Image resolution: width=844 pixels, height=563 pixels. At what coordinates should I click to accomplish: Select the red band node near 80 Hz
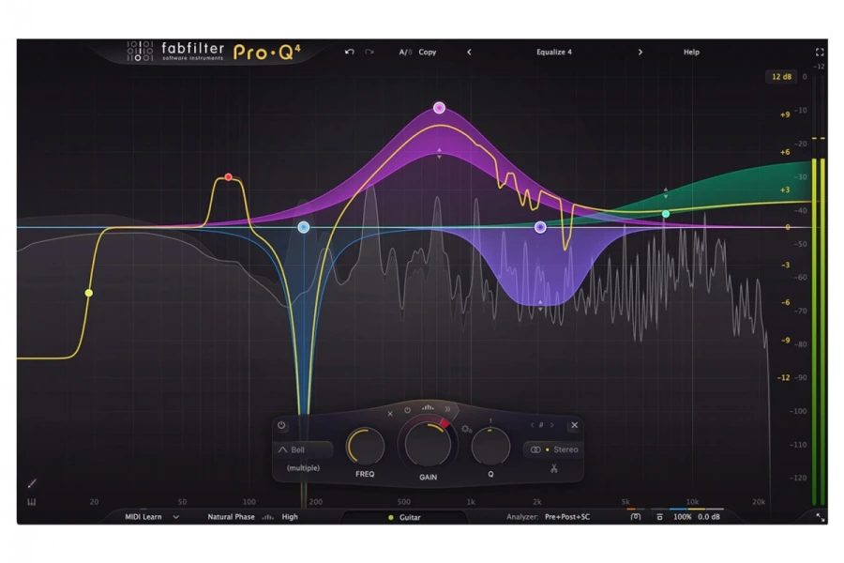coord(228,176)
